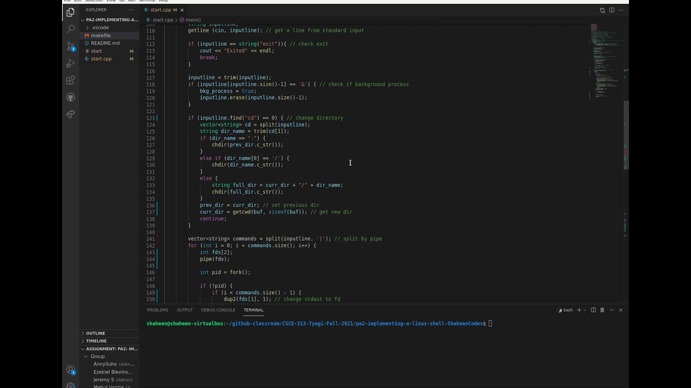Close the bottom panel

[x=620, y=310]
